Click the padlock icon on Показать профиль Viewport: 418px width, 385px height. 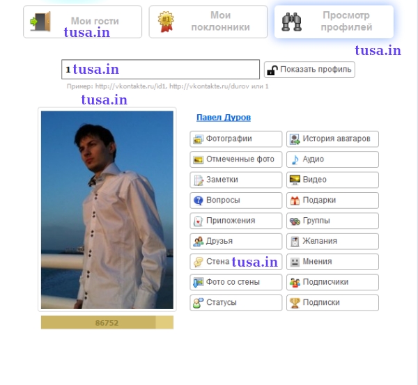click(x=272, y=70)
